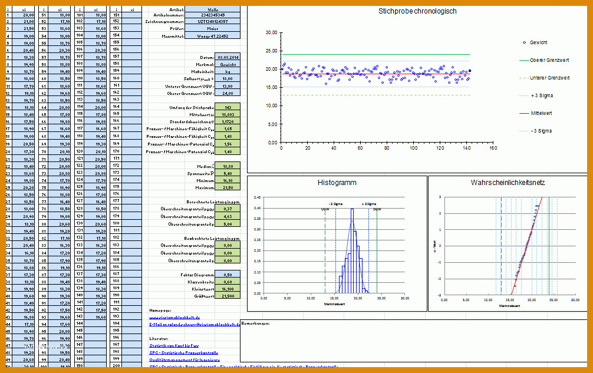Click the xi cell of sample 121
Viewport: 593px width, 373px height.
pyautogui.click(x=95, y=160)
